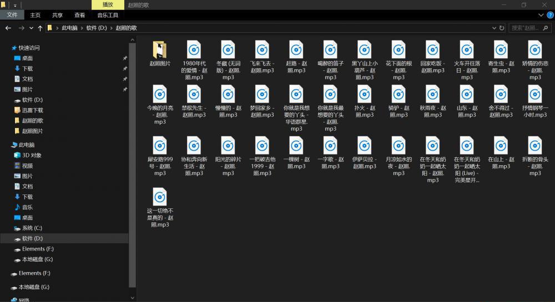The height and width of the screenshot is (302, 555).
Task: Expand the ribbon with the chevron
Action: point(541,15)
